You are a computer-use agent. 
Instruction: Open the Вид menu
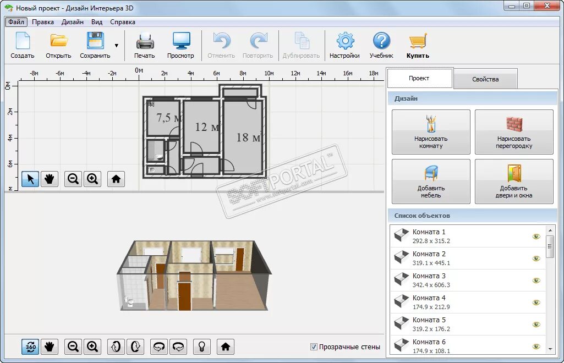[97, 22]
